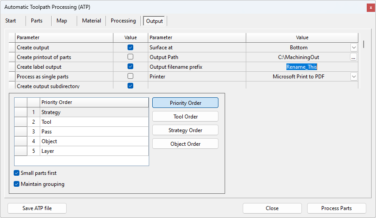Open the Printer dropdown list
The image size is (376, 218).
pyautogui.click(x=353, y=77)
